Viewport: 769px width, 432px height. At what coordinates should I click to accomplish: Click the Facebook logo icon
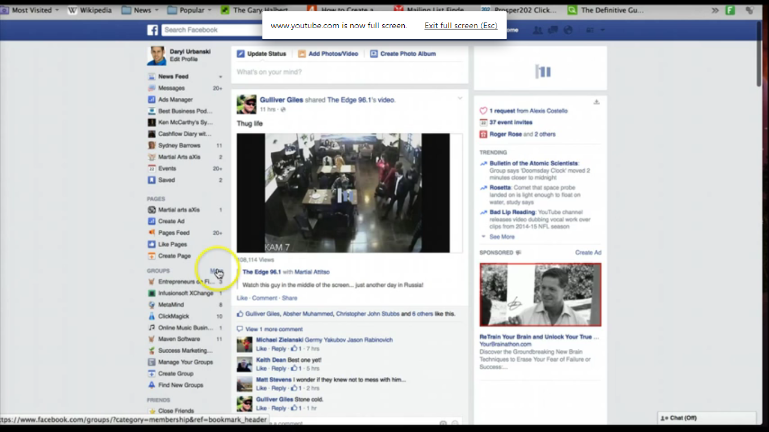pyautogui.click(x=153, y=30)
